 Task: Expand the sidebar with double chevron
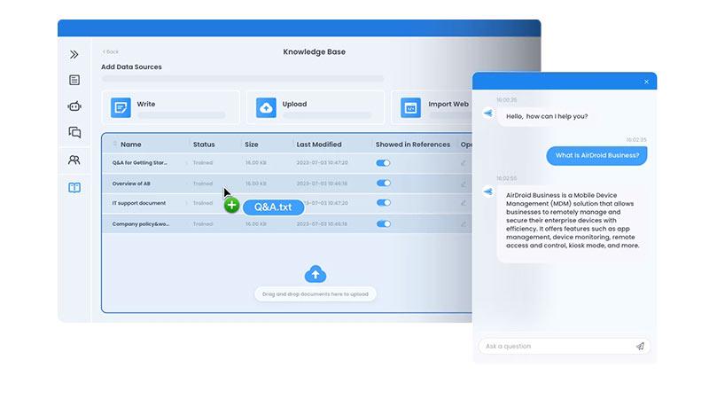click(74, 55)
